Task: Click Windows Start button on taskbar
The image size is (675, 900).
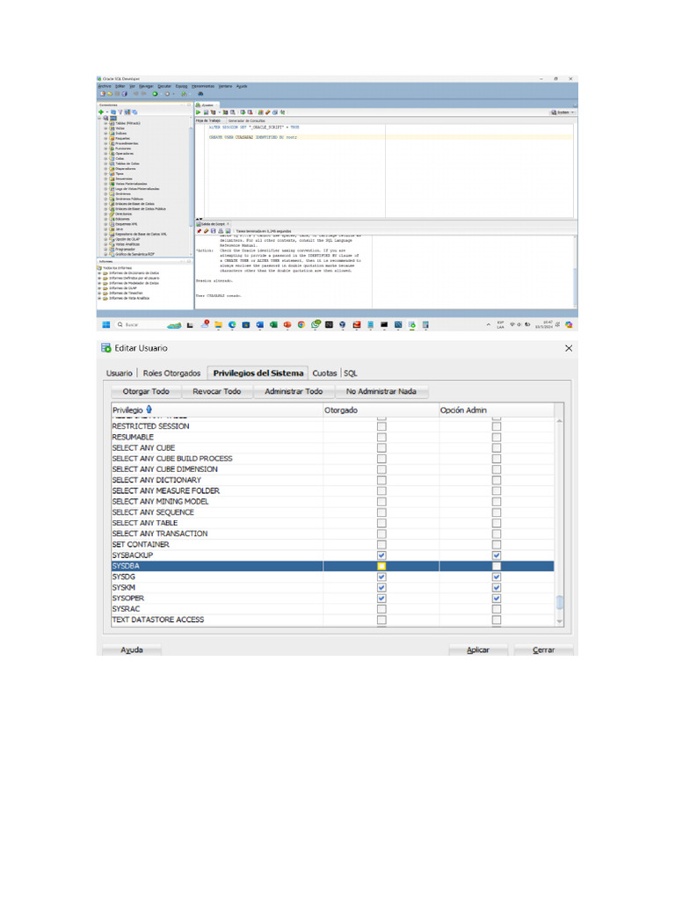Action: point(106,324)
